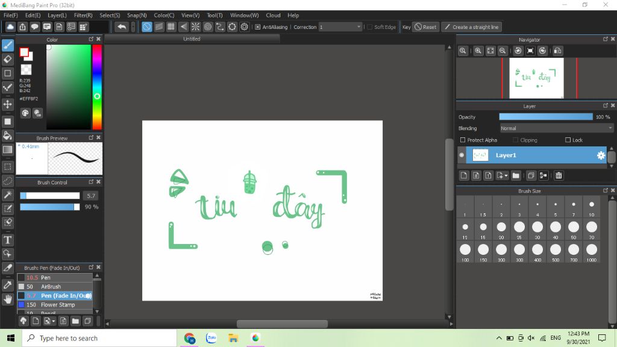Click the Reset button

425,27
